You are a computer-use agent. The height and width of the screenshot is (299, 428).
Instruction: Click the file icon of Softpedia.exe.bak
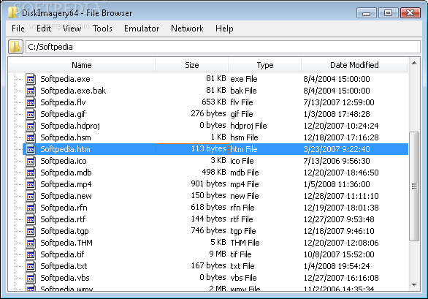point(31,91)
